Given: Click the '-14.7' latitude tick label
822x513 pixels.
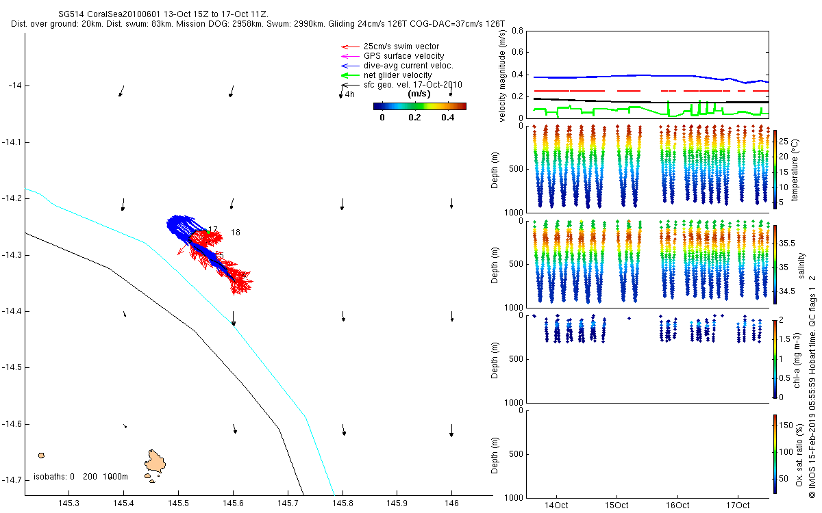Looking at the screenshot, I should point(12,479).
